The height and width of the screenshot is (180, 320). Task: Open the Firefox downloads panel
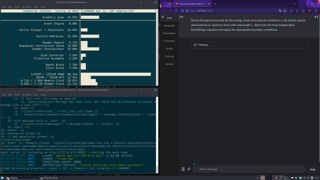pos(291,10)
